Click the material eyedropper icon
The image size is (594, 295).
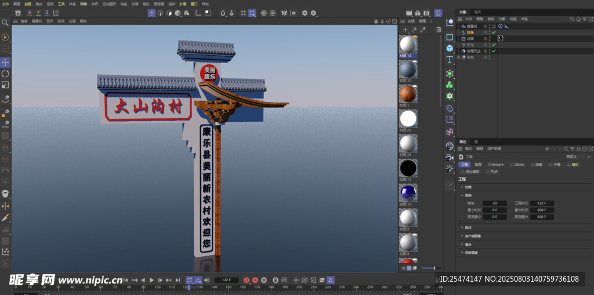423,30
